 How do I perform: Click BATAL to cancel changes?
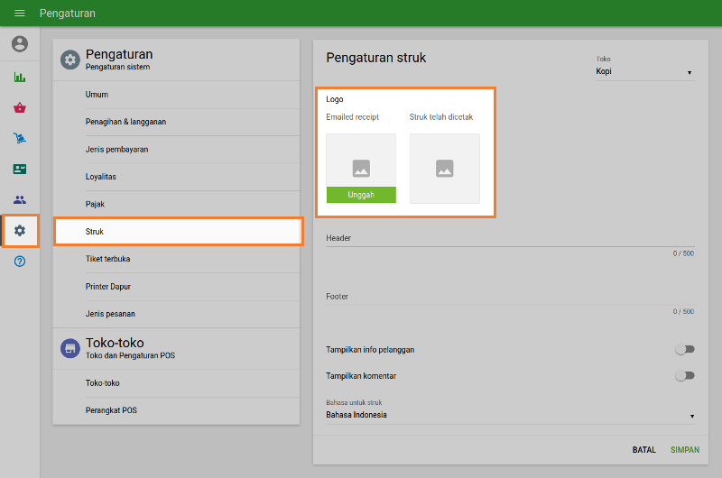point(643,450)
